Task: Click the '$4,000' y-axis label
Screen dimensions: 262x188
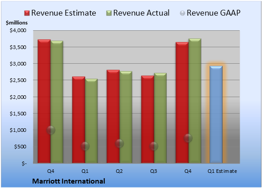Action: (18, 30)
